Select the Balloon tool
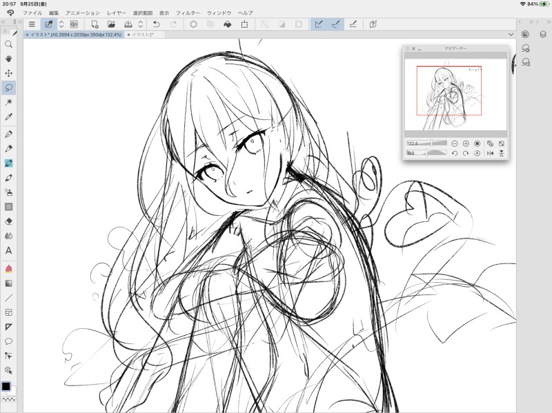 (x=9, y=341)
